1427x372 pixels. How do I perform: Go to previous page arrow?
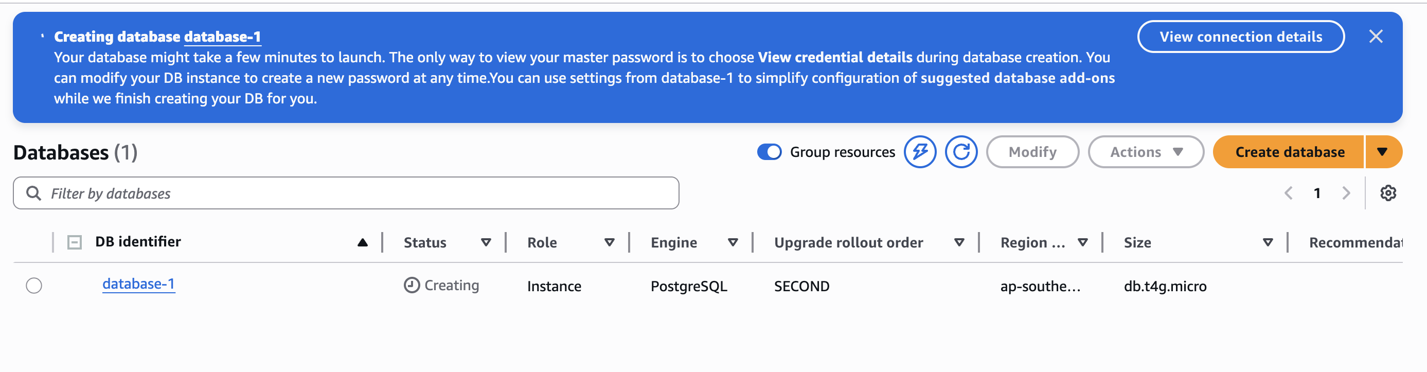pos(1289,193)
